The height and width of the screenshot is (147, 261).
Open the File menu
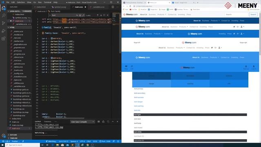coord(8,2)
